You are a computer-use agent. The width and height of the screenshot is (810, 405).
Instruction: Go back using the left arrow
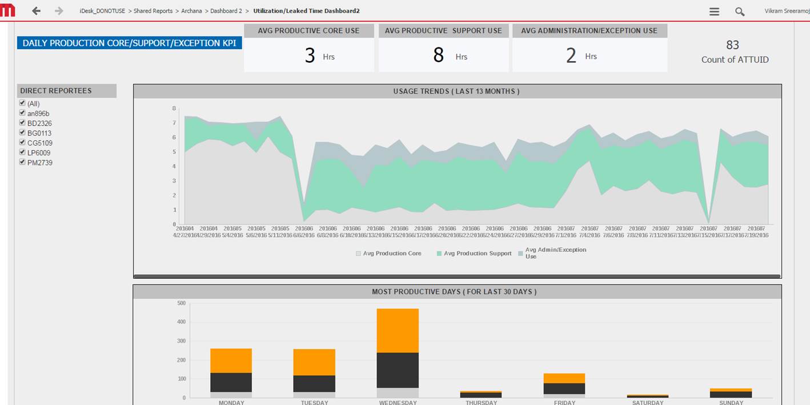click(37, 11)
